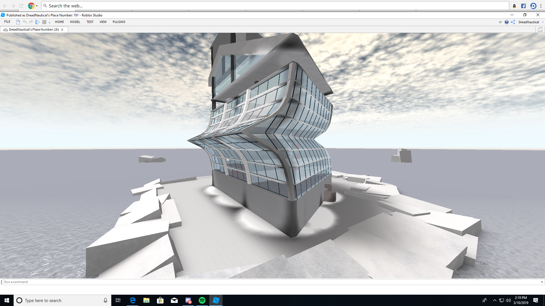Image resolution: width=545 pixels, height=306 pixels.
Task: Open the Share options with the share icon
Action: point(513,22)
